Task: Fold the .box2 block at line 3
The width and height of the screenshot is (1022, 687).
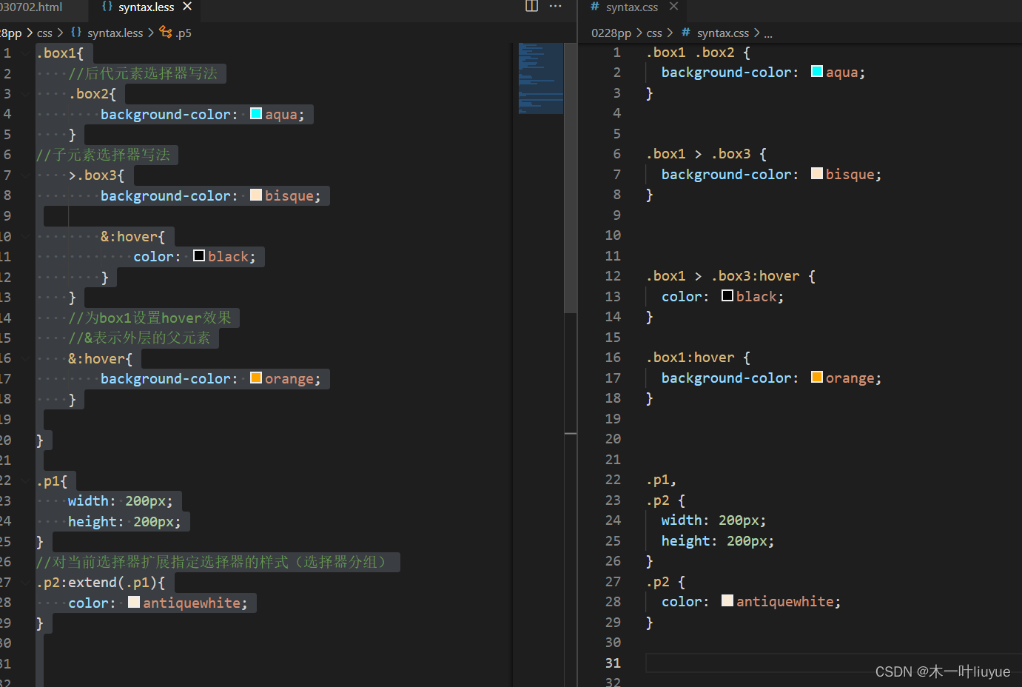Action: 26,94
